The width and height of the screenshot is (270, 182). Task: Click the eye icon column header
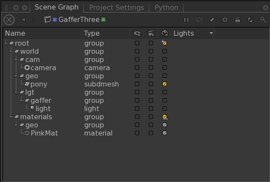click(x=137, y=33)
